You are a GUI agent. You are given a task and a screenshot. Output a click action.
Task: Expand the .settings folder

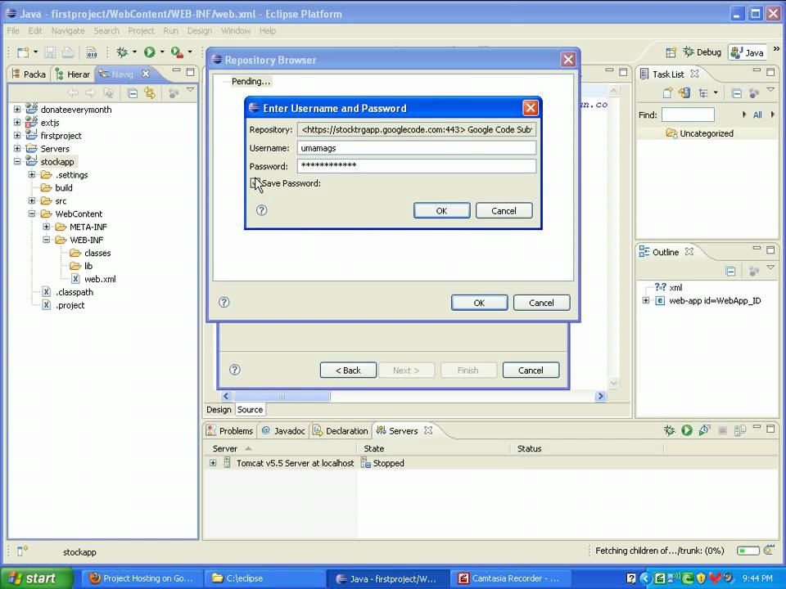point(32,174)
